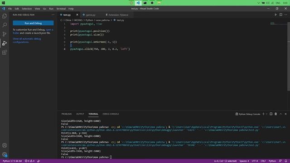
Task: Open editor More Actions ellipsis
Action: click(286, 15)
